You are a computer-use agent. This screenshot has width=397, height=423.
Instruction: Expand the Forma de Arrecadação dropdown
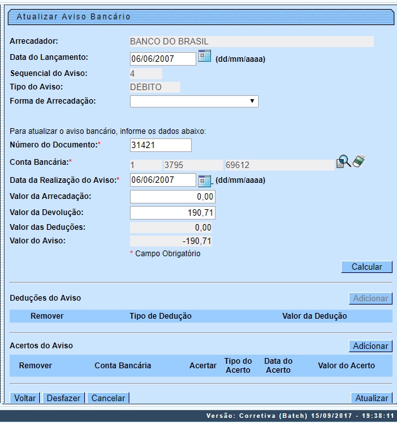pos(194,101)
